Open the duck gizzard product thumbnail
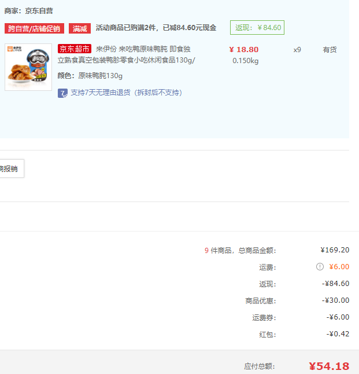Screen dimensions: 359x374 (x=28, y=67)
